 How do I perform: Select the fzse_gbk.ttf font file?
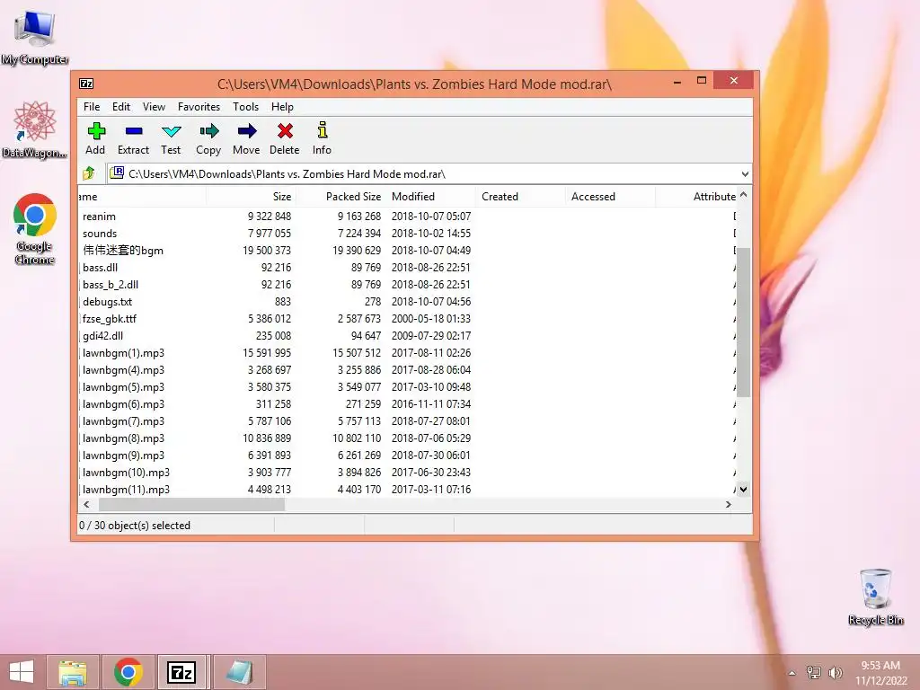coord(407,319)
